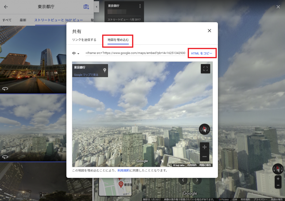Go to previous photo with left arrow

click(x=183, y=180)
